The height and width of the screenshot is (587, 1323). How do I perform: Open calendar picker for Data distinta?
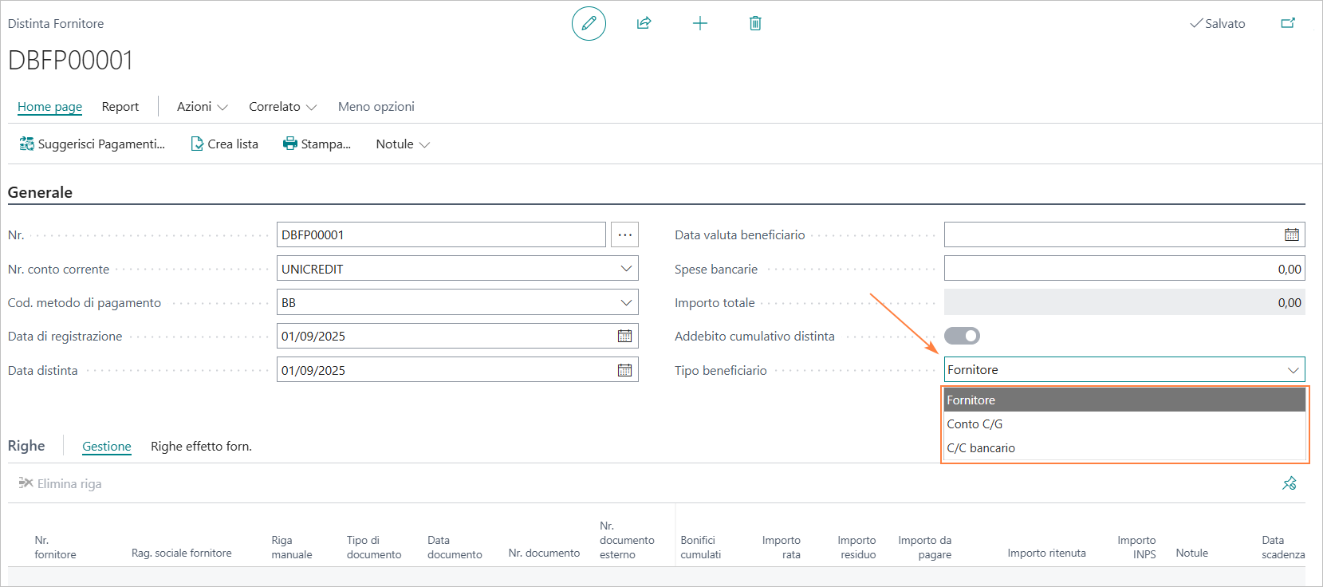624,370
